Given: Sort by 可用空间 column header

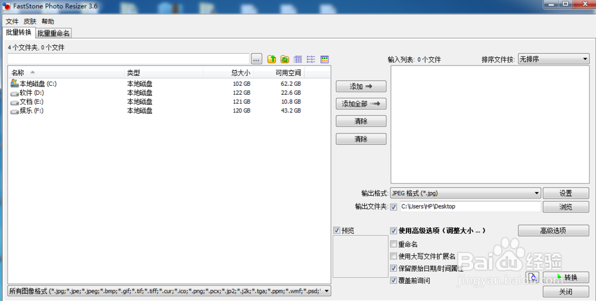Looking at the screenshot, I should pyautogui.click(x=279, y=73).
